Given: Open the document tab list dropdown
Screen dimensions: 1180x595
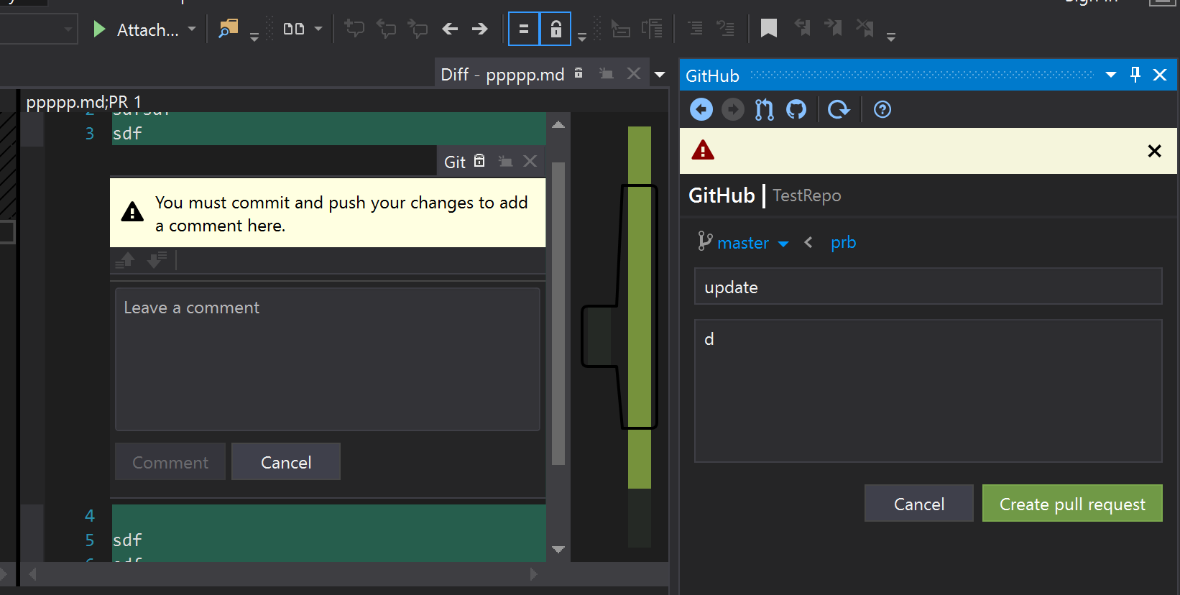Looking at the screenshot, I should [660, 74].
